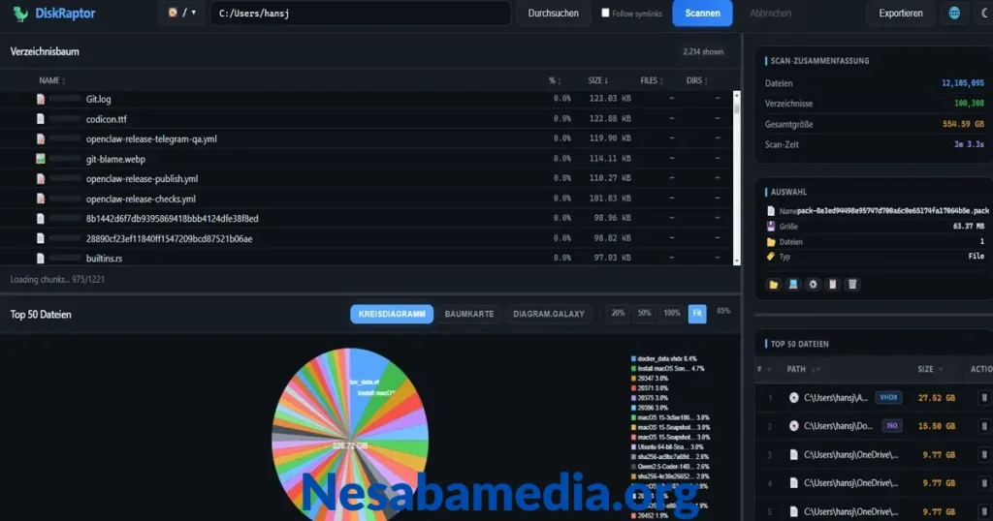Sort Top 50 list by SIZE
Viewport: 993px width, 521px height.
(x=930, y=369)
